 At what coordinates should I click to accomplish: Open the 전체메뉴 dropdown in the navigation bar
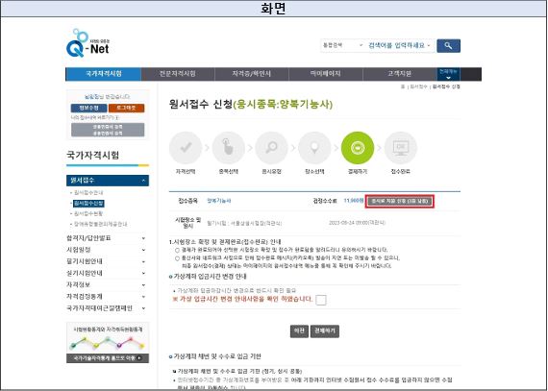click(448, 74)
